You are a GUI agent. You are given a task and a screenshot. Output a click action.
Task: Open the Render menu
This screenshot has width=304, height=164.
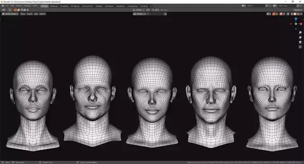(x=19, y=6)
